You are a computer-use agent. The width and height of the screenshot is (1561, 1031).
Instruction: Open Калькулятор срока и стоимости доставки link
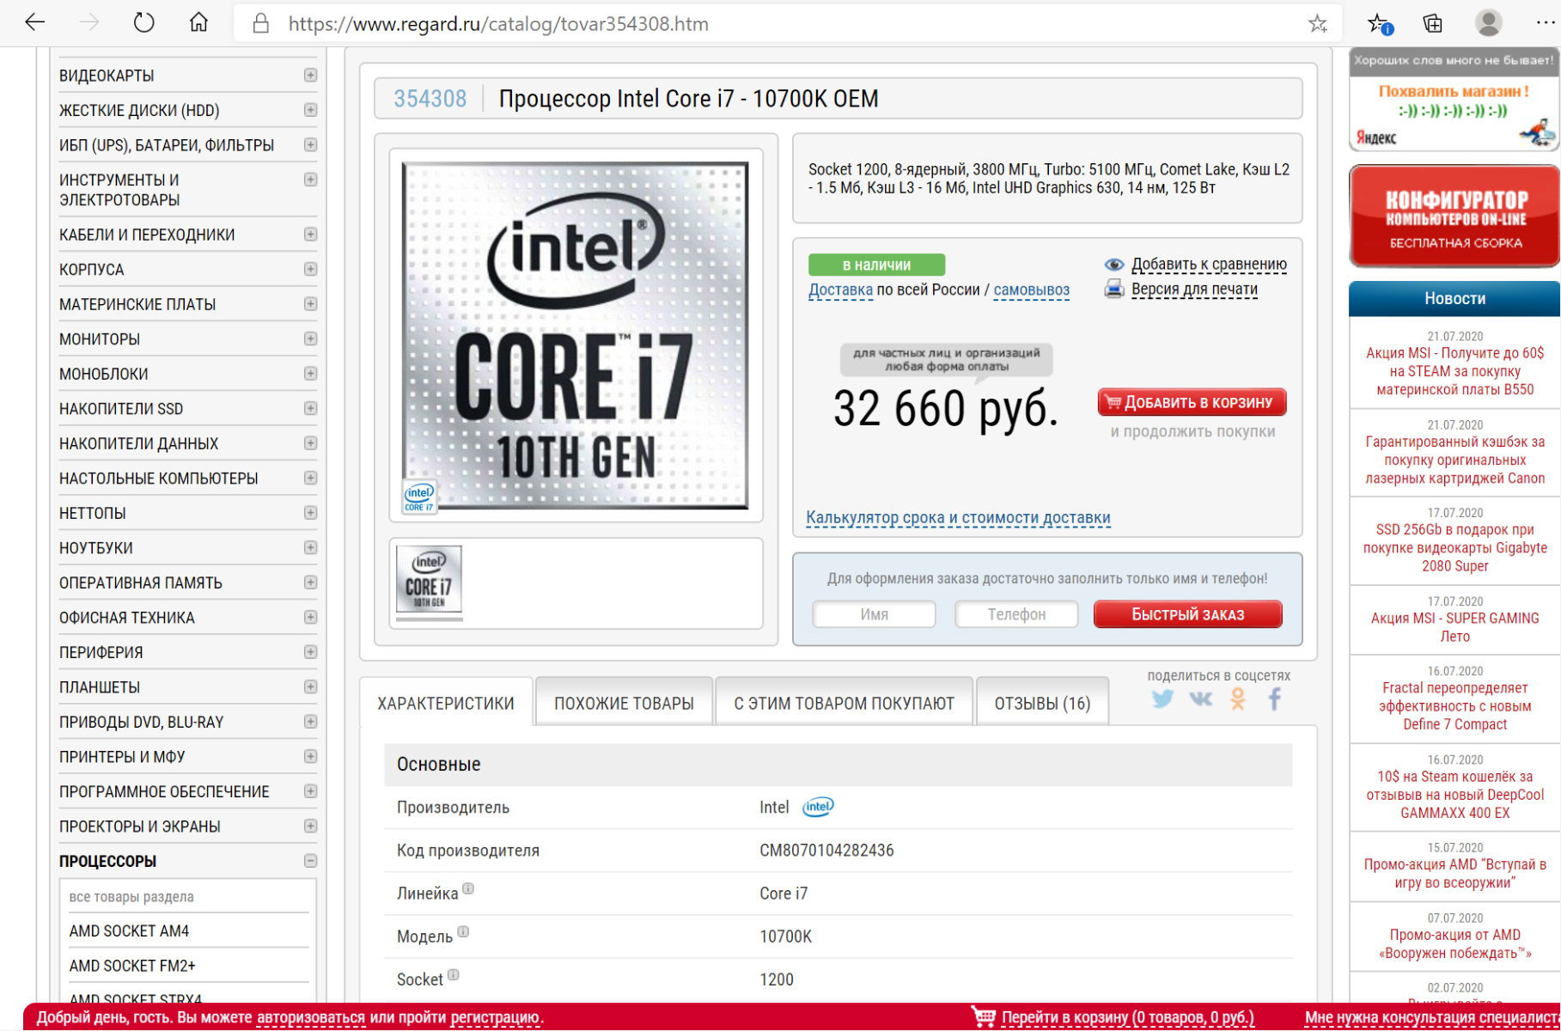click(x=958, y=518)
